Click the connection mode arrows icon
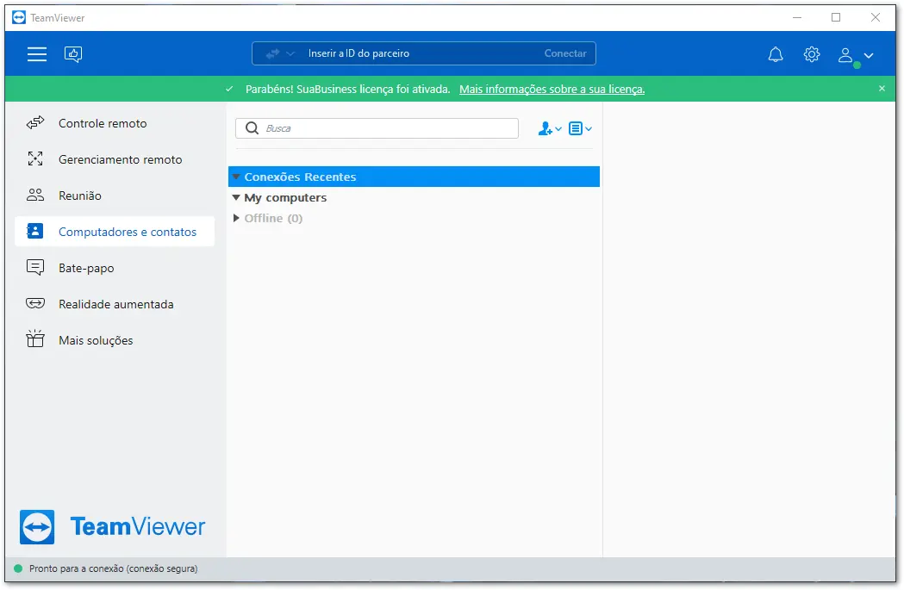This screenshot has width=904, height=590. (x=272, y=53)
